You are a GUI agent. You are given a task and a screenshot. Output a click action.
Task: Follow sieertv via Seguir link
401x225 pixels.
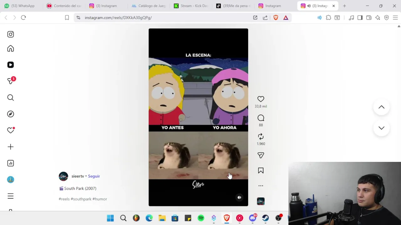pos(94,176)
